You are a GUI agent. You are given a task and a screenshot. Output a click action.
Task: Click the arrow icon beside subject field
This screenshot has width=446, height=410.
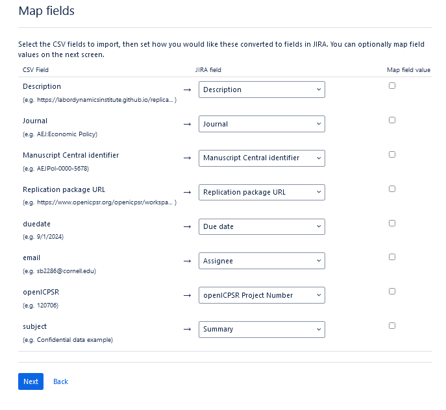[187, 330]
